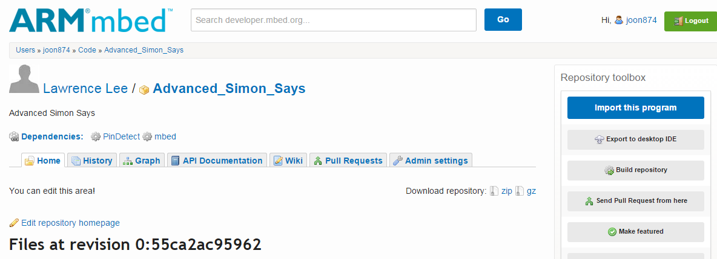Screen dimensions: 717x259
Task: Click the mbed dependency gear icon
Action: (x=147, y=137)
